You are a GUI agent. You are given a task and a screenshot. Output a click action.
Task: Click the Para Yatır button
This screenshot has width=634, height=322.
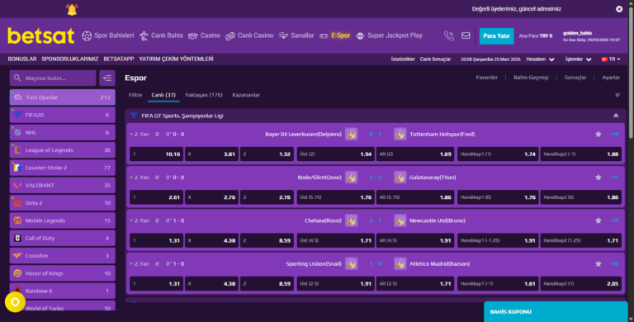pos(496,36)
